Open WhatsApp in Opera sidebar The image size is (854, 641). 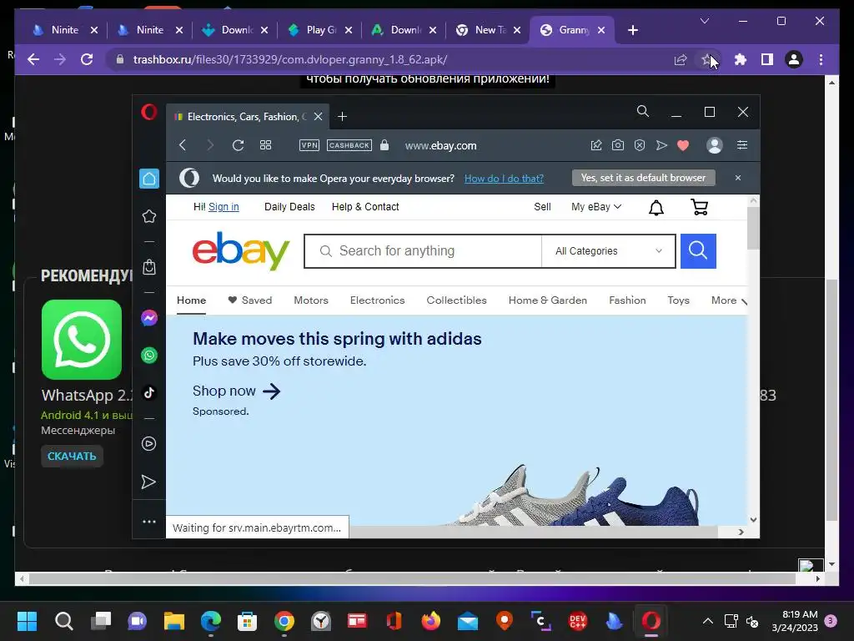coord(149,356)
